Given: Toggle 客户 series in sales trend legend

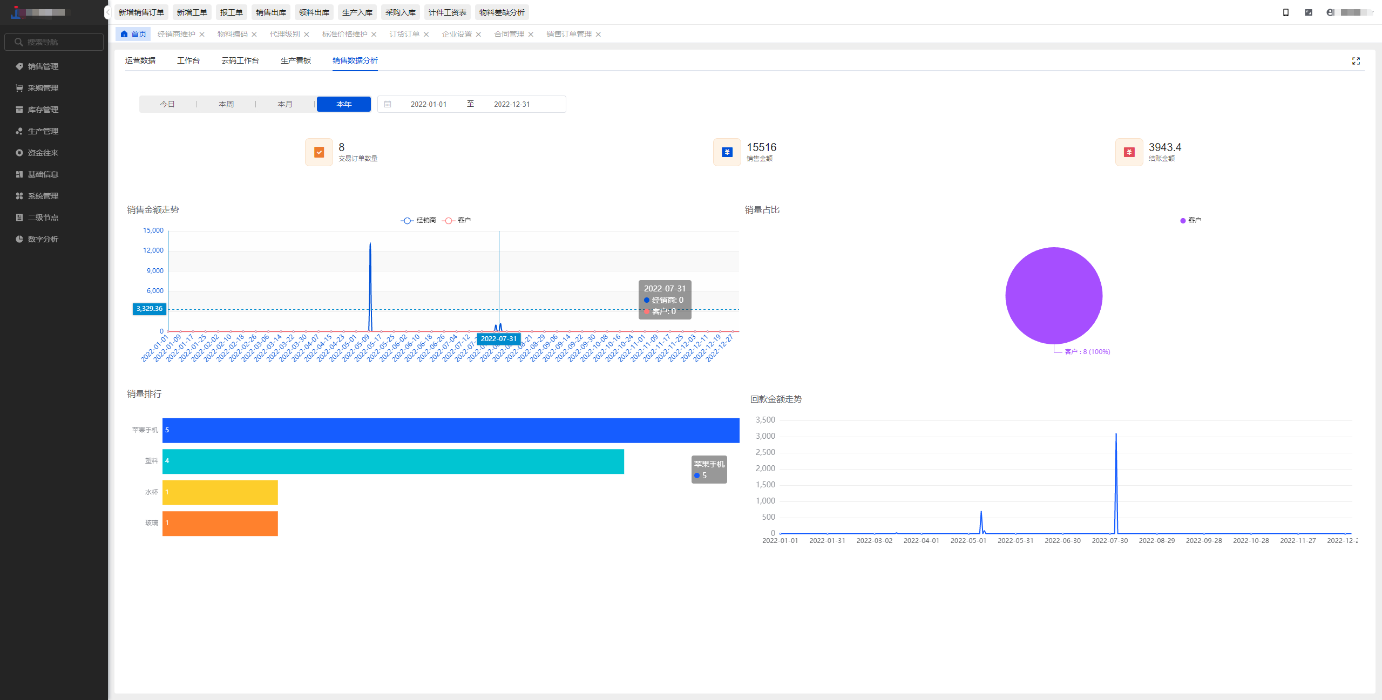Looking at the screenshot, I should 457,220.
